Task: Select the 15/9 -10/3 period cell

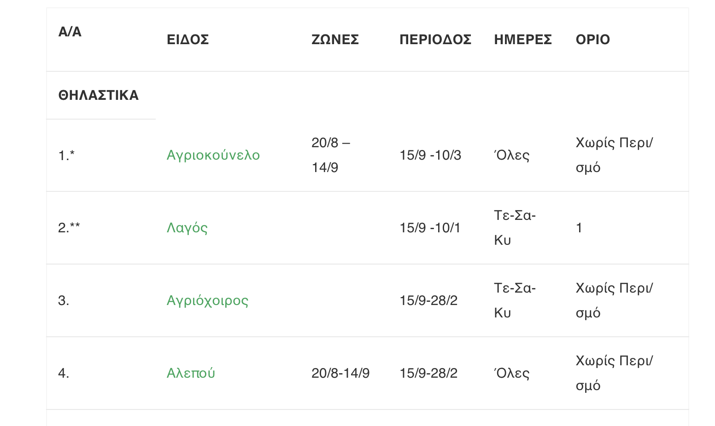Action: pos(430,155)
